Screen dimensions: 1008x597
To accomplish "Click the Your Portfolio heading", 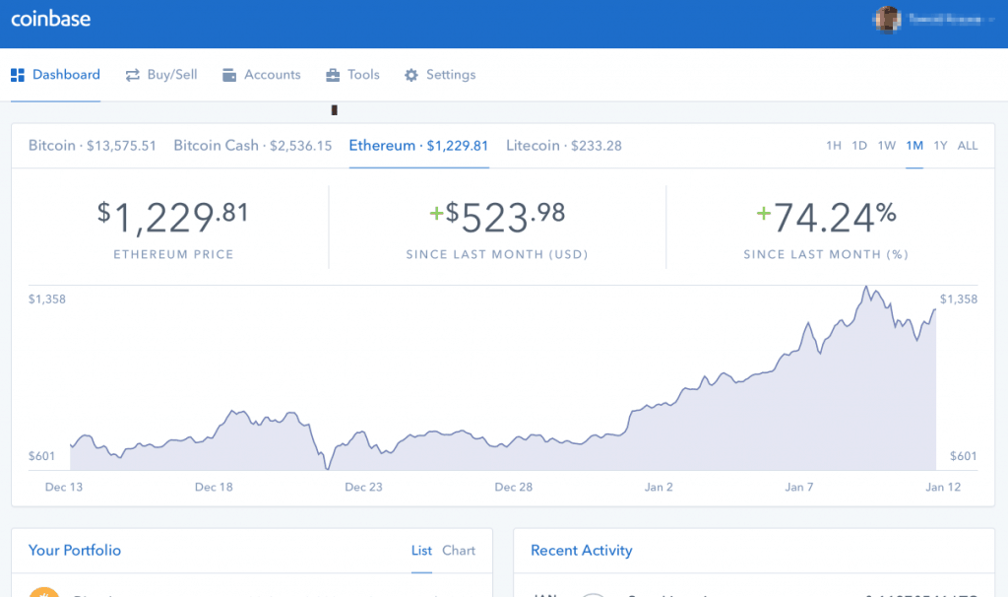I will pos(75,550).
